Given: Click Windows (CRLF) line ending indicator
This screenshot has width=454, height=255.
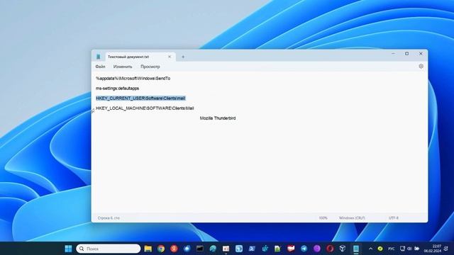Looking at the screenshot, I should (x=352, y=218).
